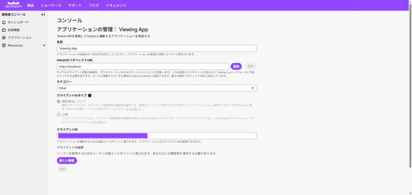Open the カテゴリー dropdown showing Other

pyautogui.click(x=157, y=88)
